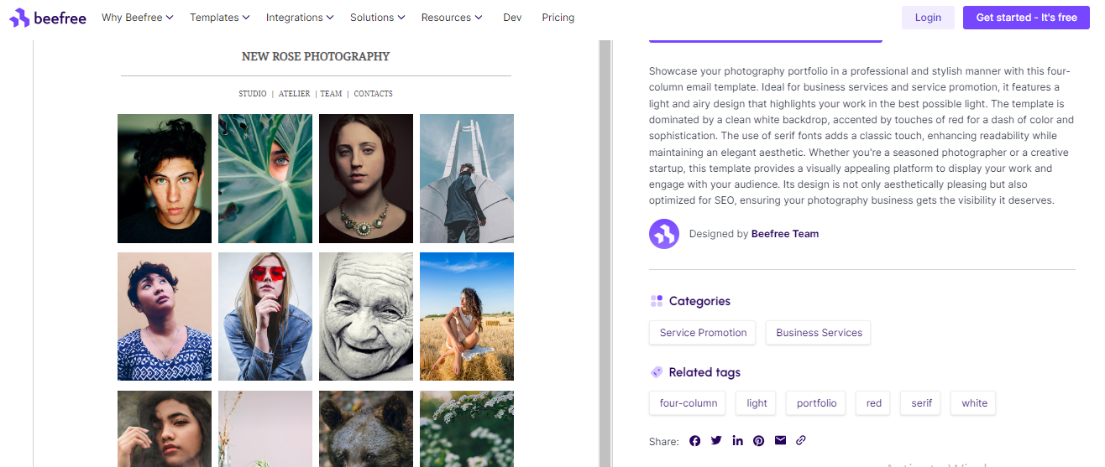Click the Related tags heading
The image size is (1105, 467).
(x=704, y=372)
